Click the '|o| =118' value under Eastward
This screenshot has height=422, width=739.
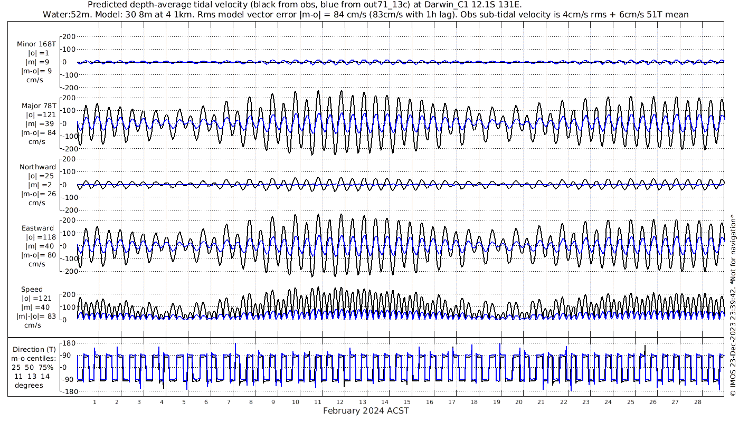[41, 237]
